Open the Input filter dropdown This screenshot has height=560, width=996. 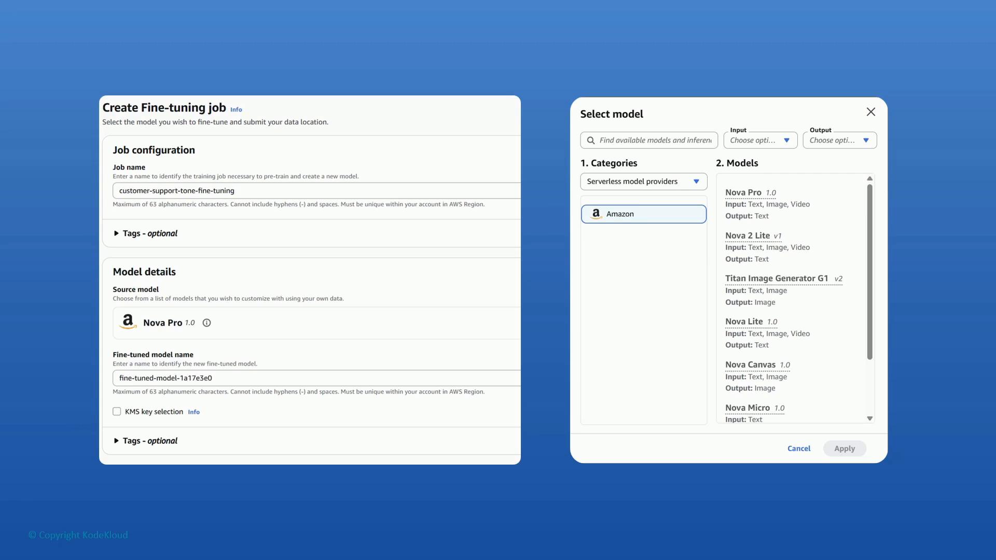coord(760,141)
